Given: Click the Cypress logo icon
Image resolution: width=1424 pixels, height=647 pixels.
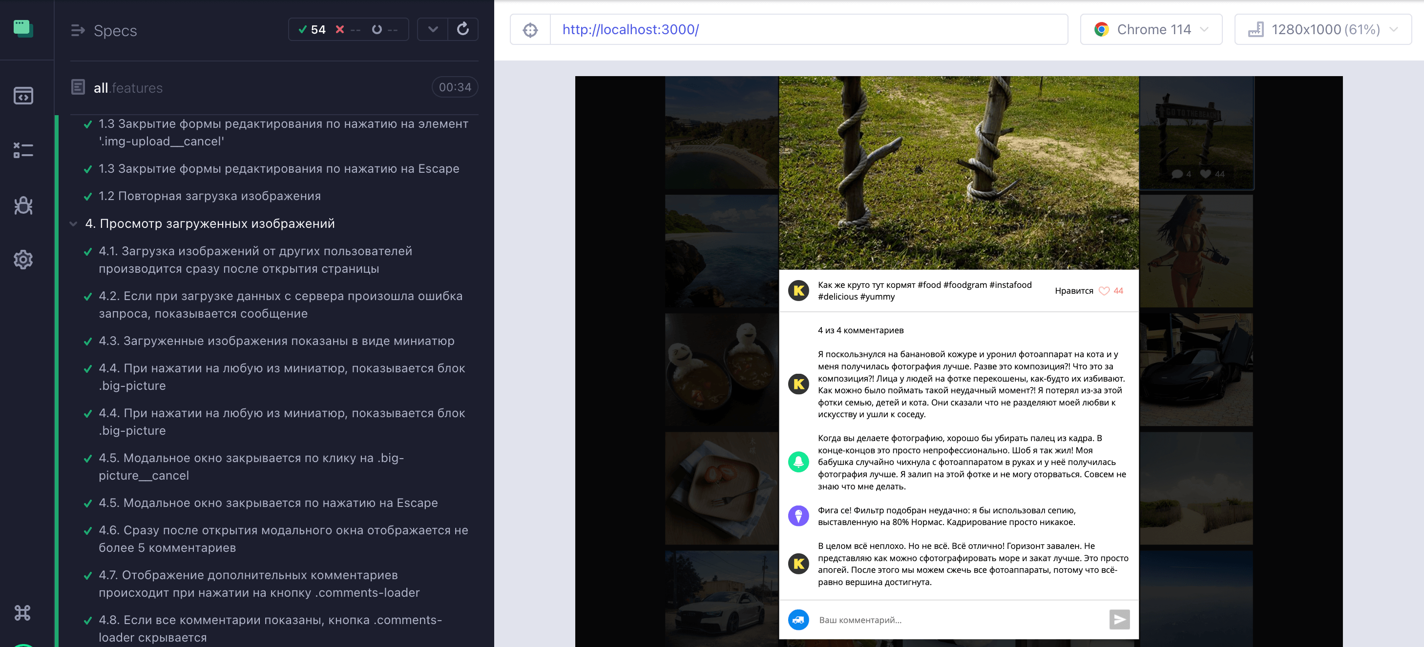Looking at the screenshot, I should coord(23,28).
